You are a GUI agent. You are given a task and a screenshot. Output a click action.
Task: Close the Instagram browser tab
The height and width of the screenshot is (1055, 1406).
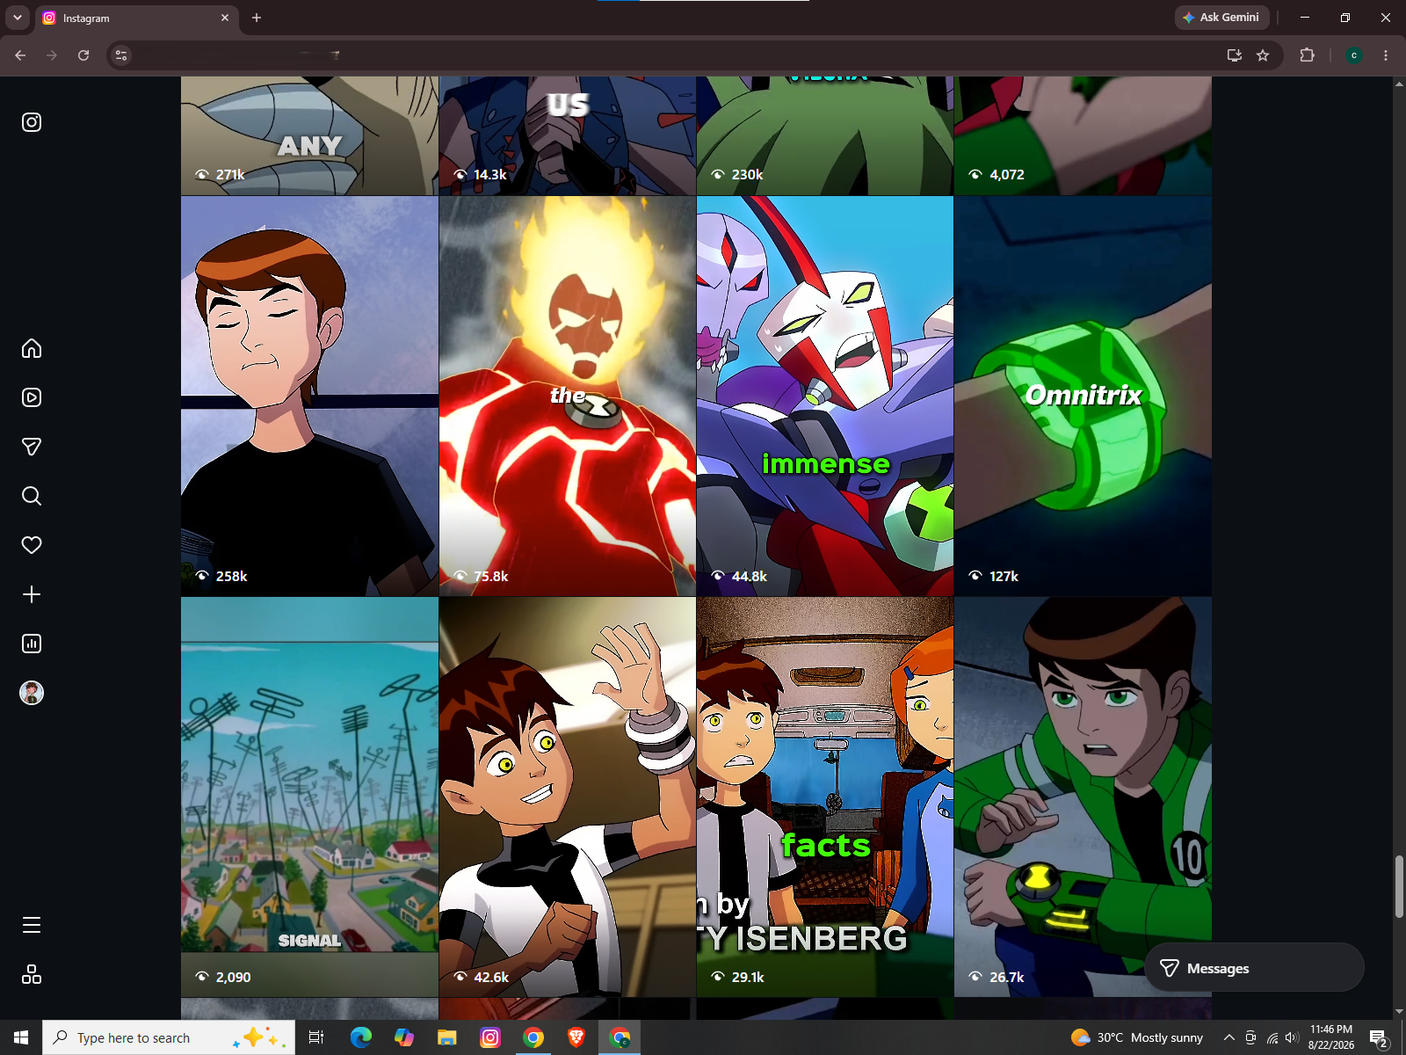[x=225, y=18]
